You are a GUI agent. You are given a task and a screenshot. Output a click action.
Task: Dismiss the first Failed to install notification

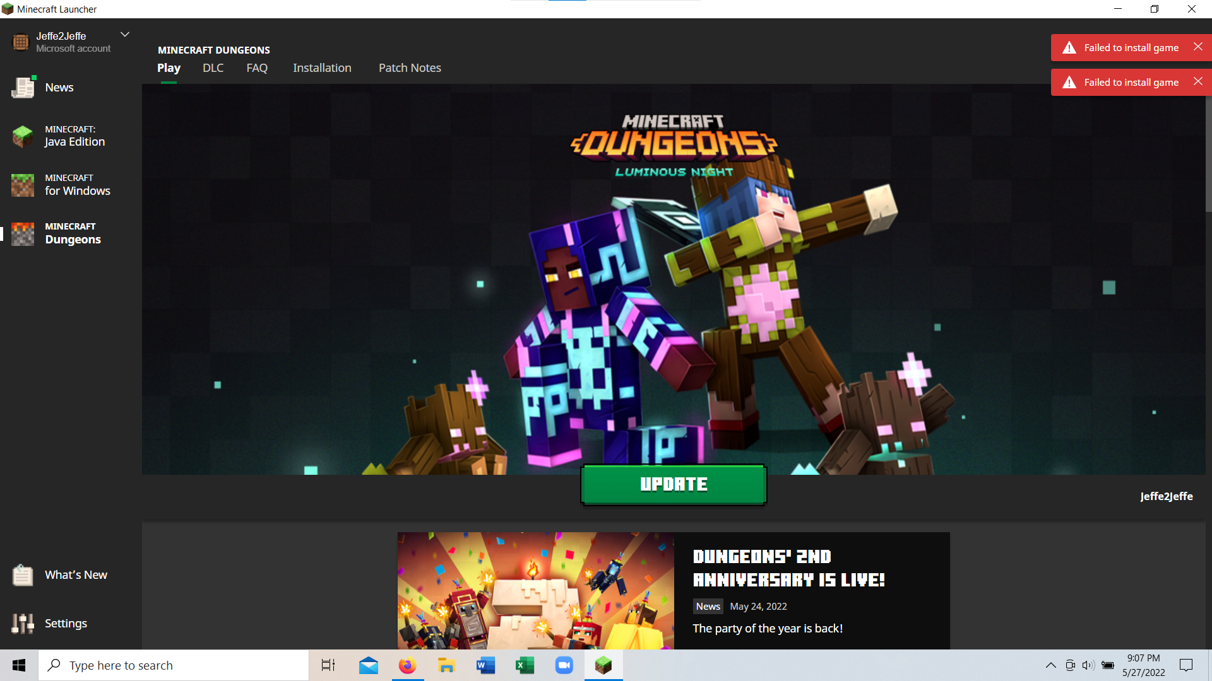(1197, 47)
